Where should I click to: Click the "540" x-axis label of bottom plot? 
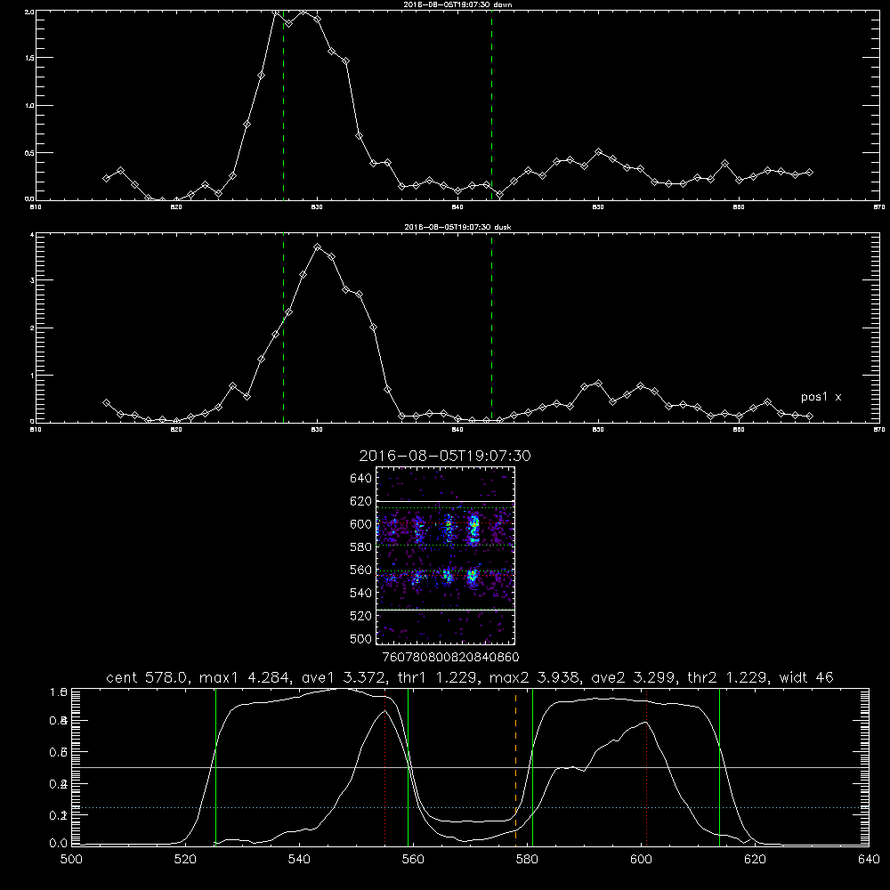(x=299, y=860)
